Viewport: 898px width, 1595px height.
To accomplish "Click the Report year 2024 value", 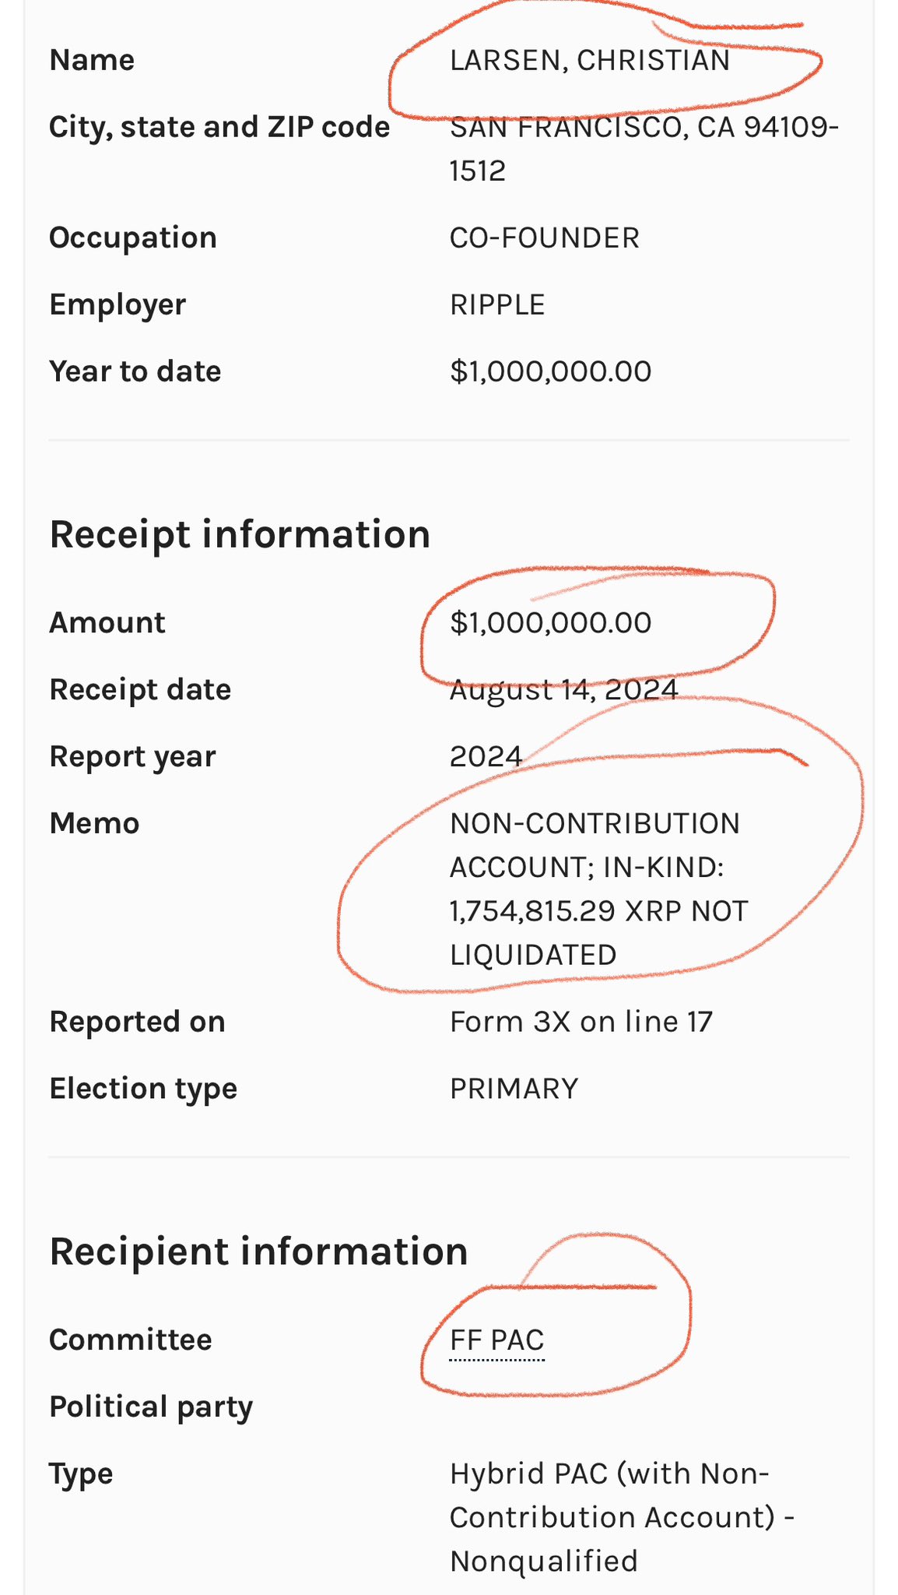I will 486,756.
